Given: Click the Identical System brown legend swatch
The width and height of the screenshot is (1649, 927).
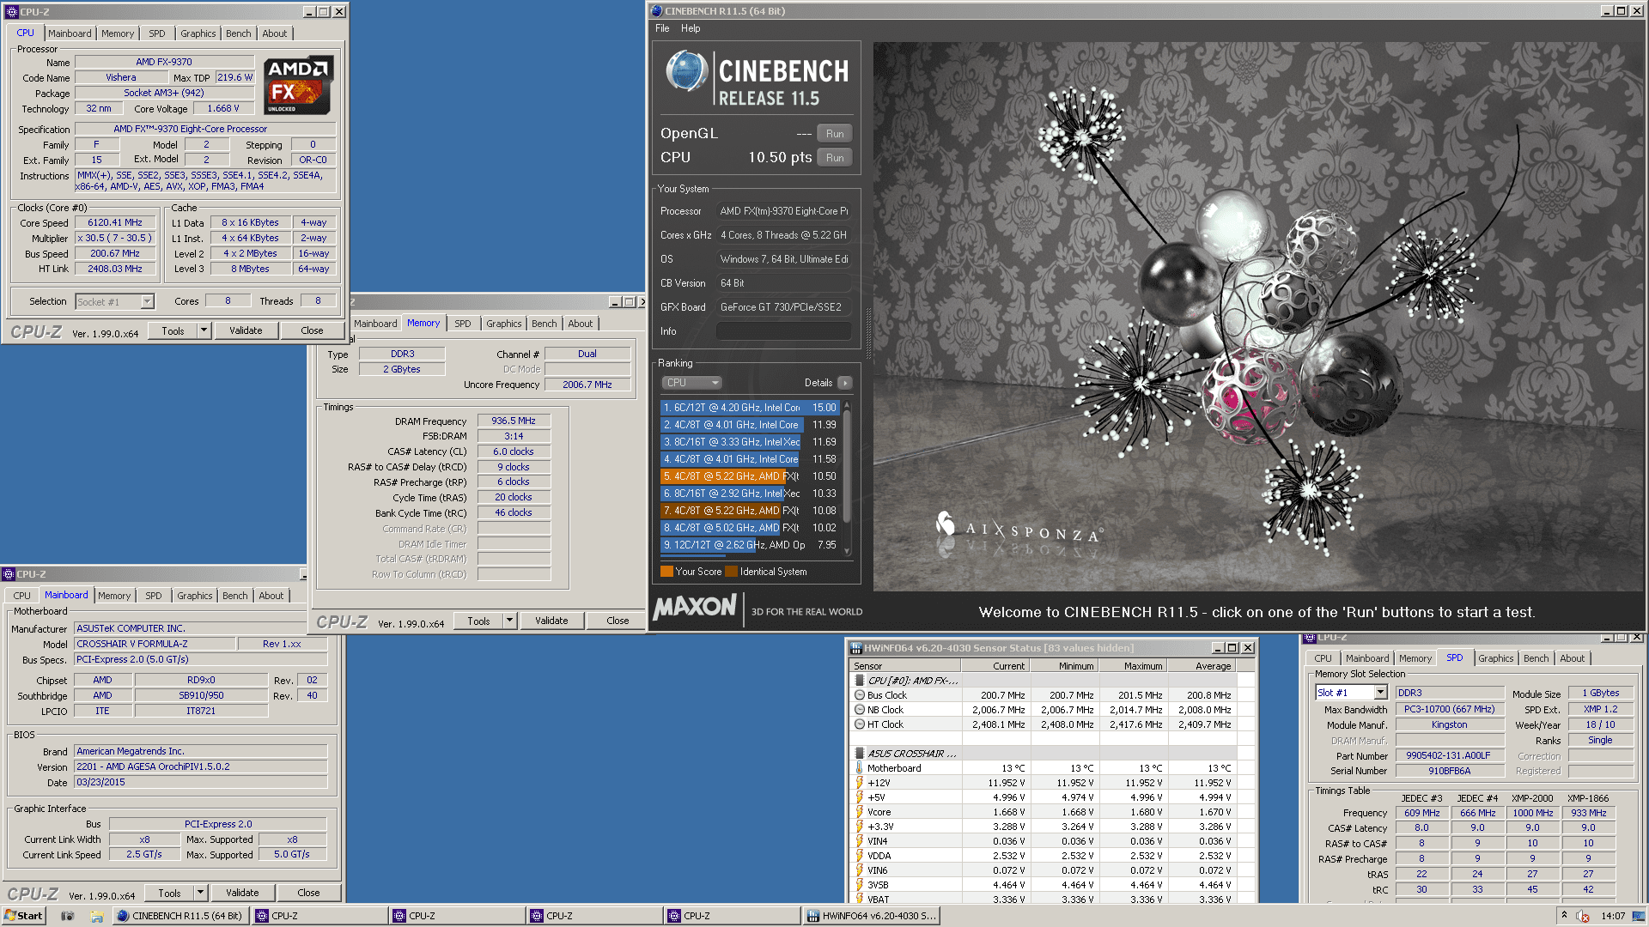Looking at the screenshot, I should [x=731, y=572].
